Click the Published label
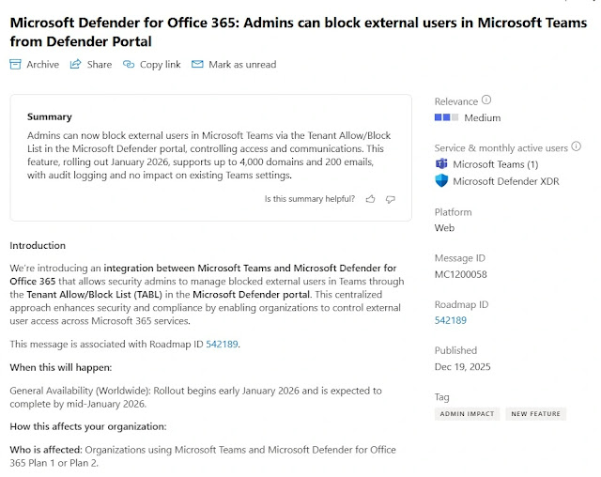The width and height of the screenshot is (601, 477). point(455,350)
